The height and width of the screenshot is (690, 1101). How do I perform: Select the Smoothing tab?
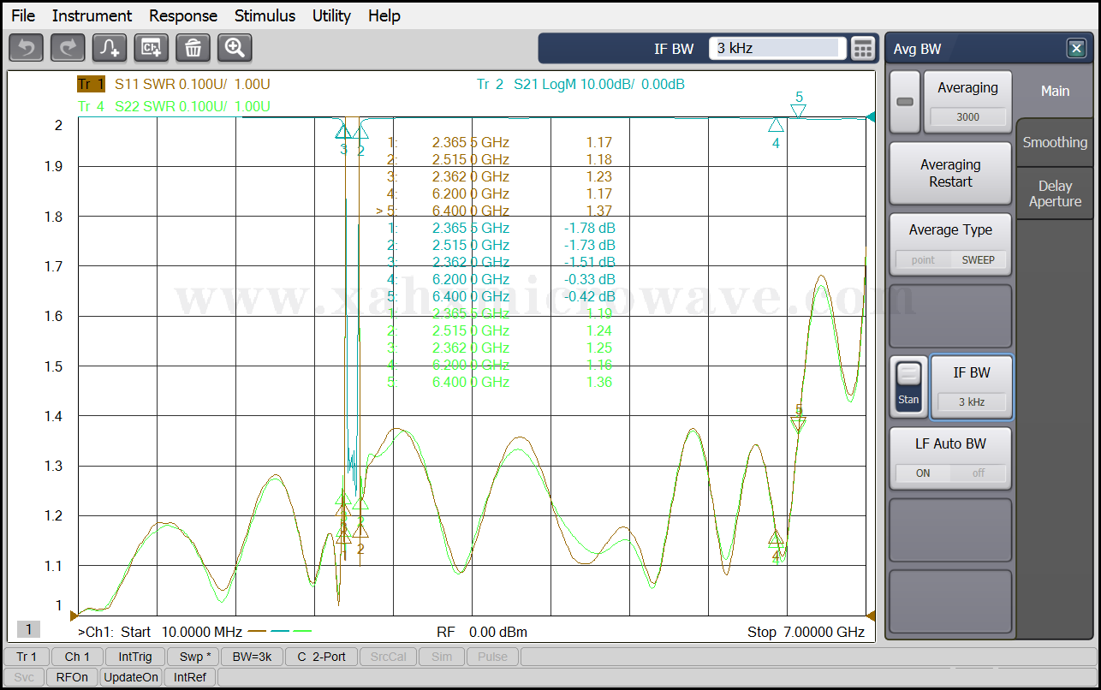[x=1055, y=142]
